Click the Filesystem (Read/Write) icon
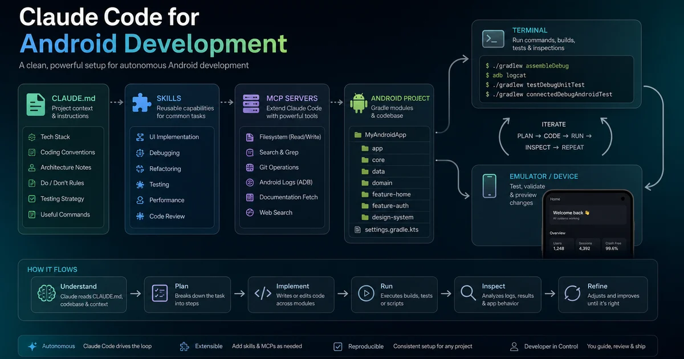Image resolution: width=684 pixels, height=359 pixels. point(249,137)
